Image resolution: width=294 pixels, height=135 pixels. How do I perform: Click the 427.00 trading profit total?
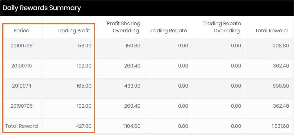[x=83, y=126]
